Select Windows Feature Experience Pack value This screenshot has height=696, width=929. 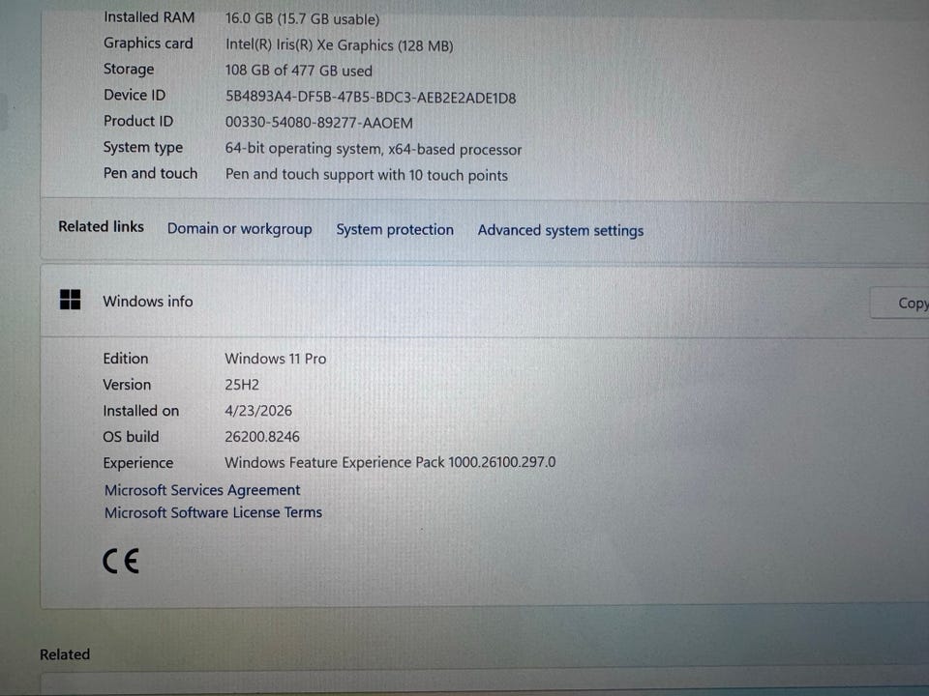pos(390,462)
